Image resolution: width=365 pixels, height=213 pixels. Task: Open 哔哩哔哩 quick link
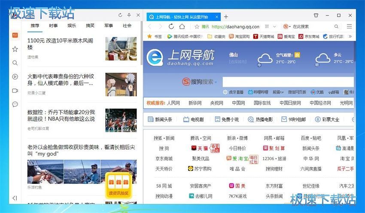pos(258,92)
